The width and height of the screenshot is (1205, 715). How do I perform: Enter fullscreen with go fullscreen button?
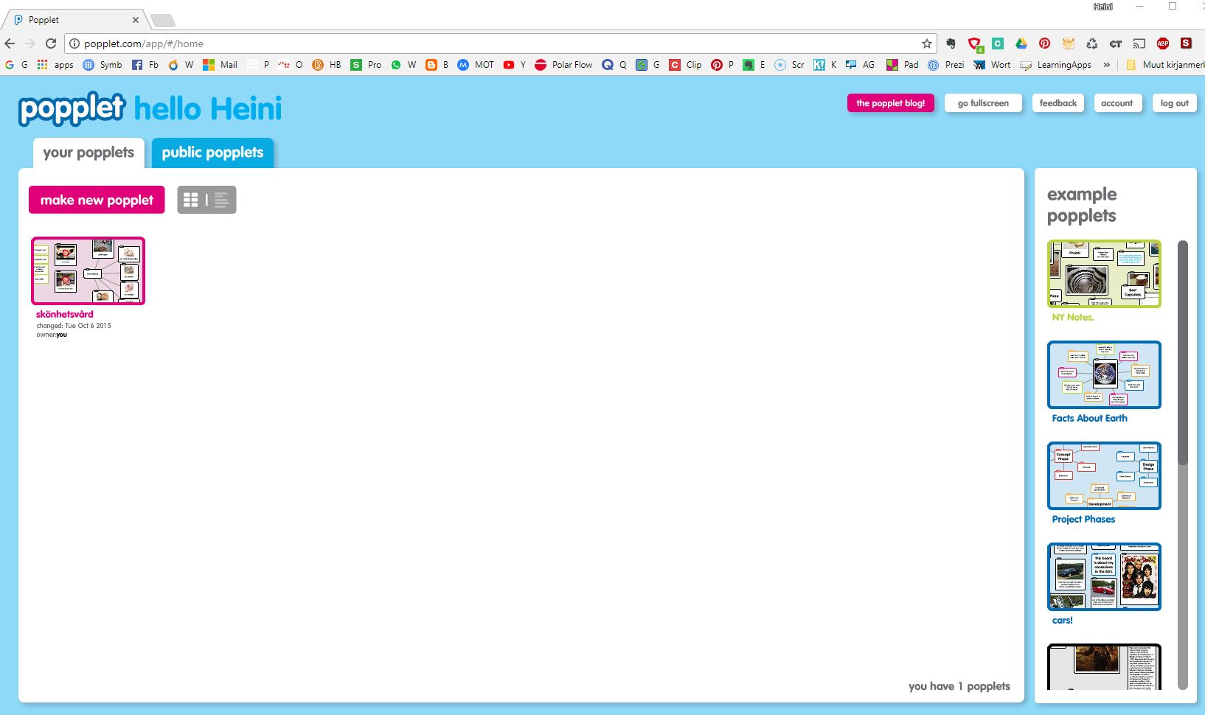(x=983, y=103)
